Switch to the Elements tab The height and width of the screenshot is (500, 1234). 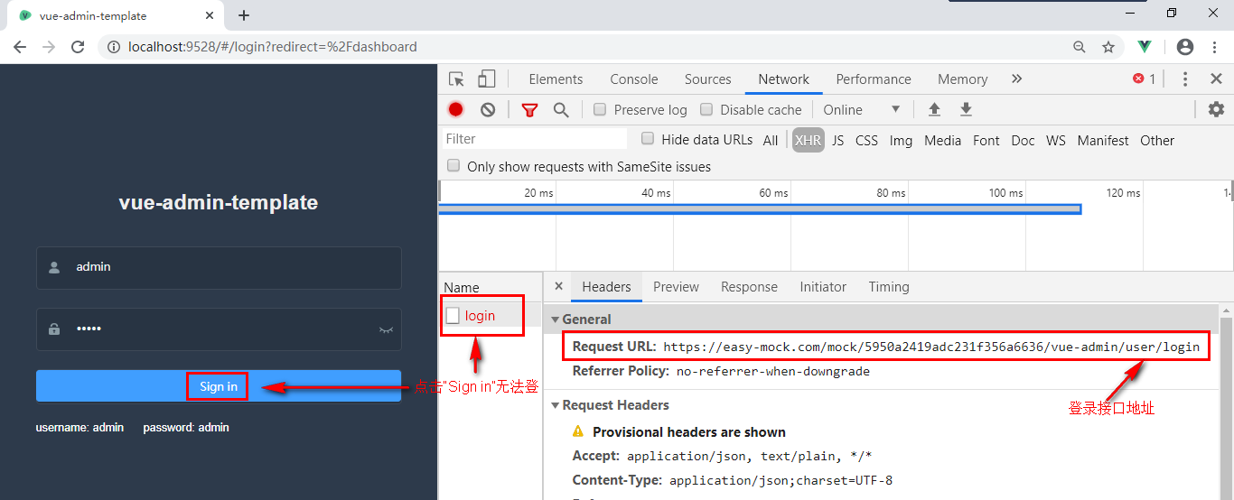[556, 79]
